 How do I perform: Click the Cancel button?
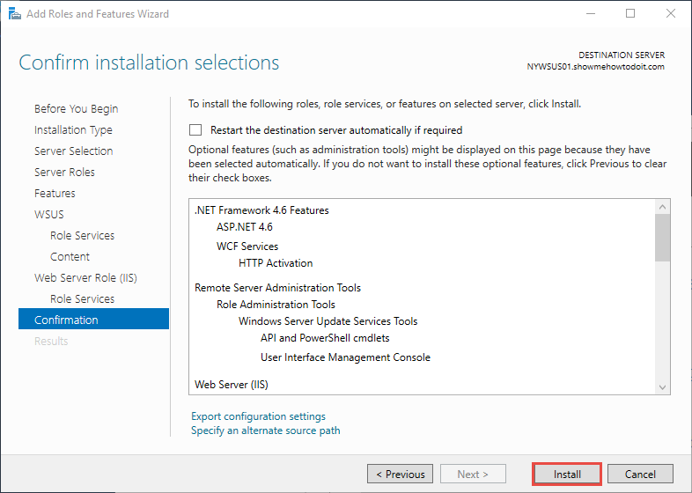pyautogui.click(x=640, y=474)
